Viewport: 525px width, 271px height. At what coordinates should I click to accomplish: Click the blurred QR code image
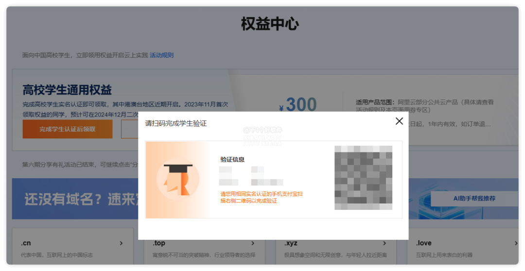click(x=363, y=178)
